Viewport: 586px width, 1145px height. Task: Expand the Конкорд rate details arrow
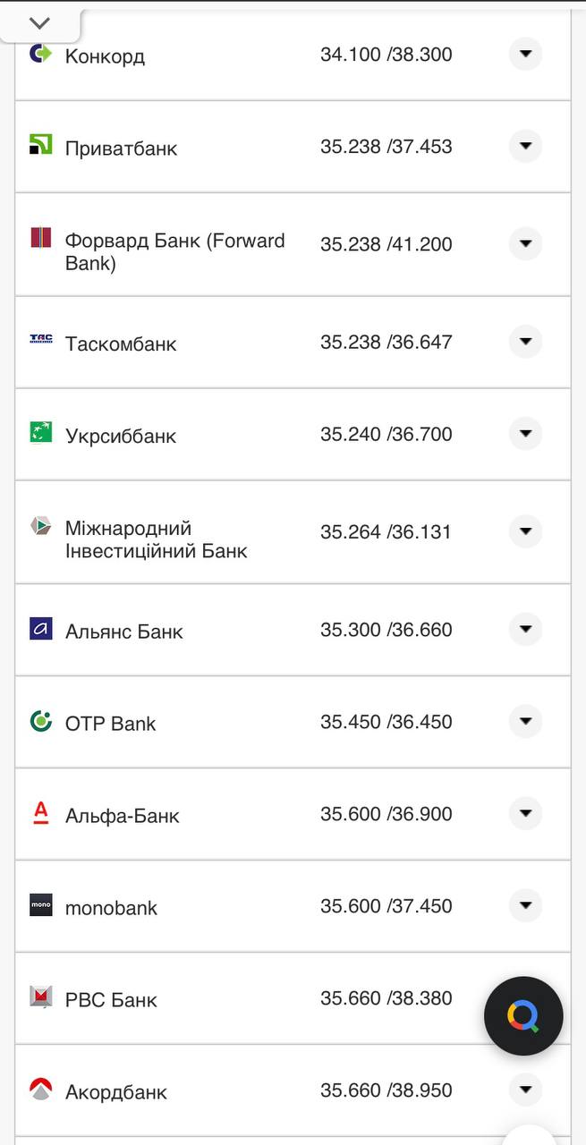tap(525, 55)
